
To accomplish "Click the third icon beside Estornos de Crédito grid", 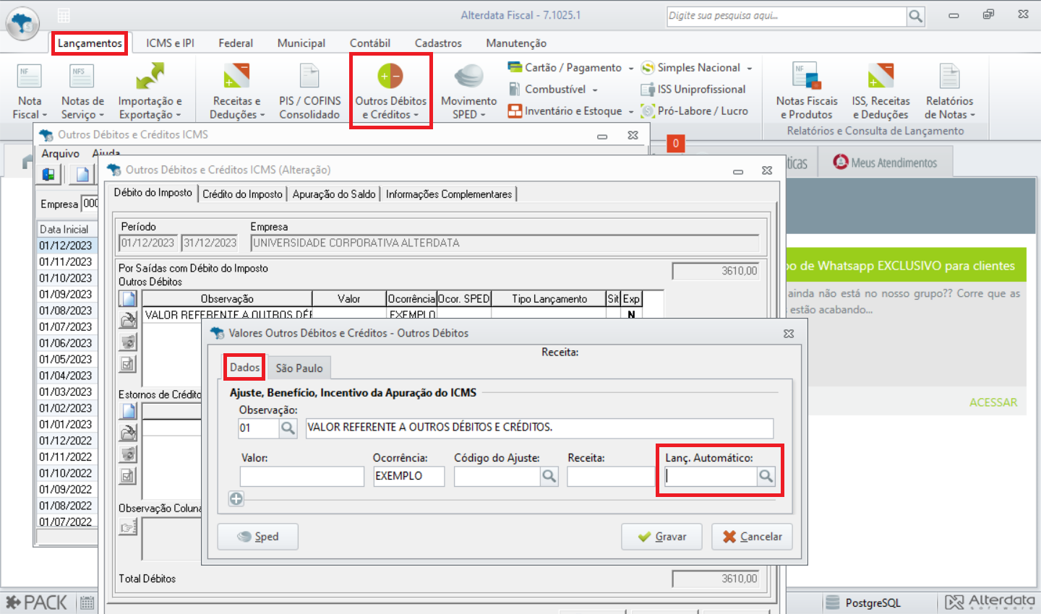I will tap(129, 454).
